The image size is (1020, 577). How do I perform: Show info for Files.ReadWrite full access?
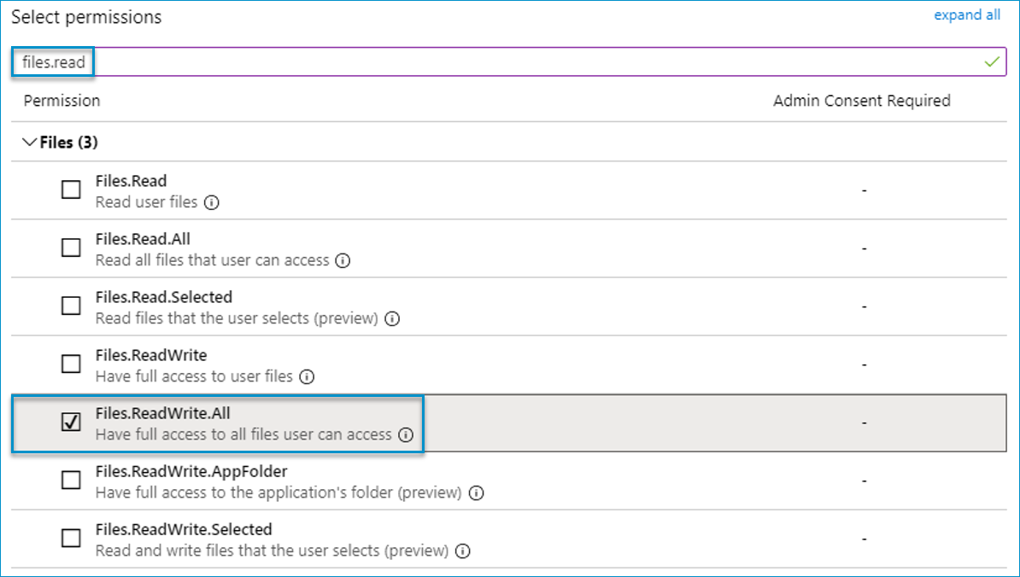pyautogui.click(x=307, y=376)
